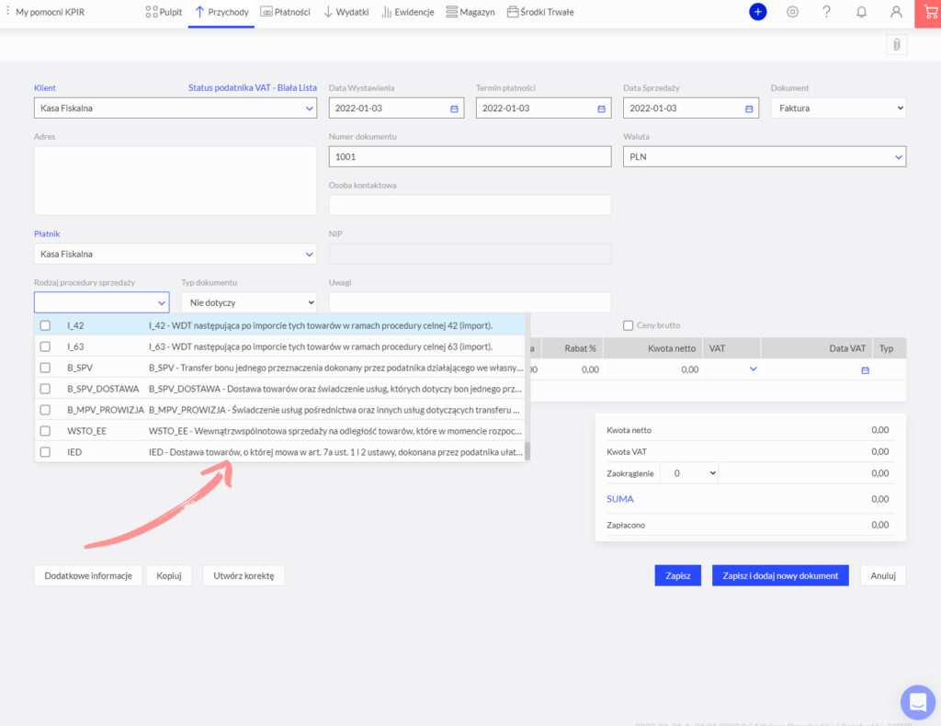Go to the Pulpit tab
This screenshot has height=726, width=941.
pyautogui.click(x=164, y=12)
